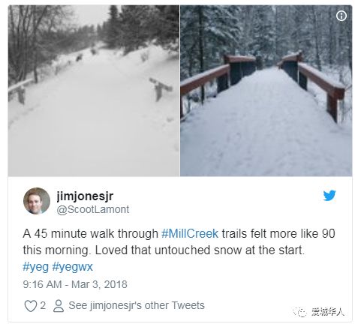Open the #yegwx hashtag

pos(72,267)
